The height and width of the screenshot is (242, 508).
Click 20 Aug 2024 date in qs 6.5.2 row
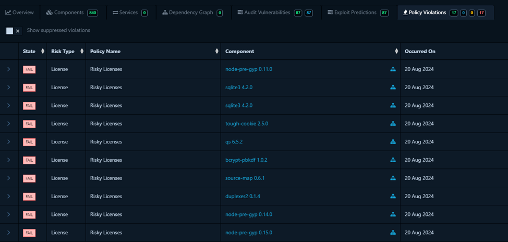click(x=419, y=141)
